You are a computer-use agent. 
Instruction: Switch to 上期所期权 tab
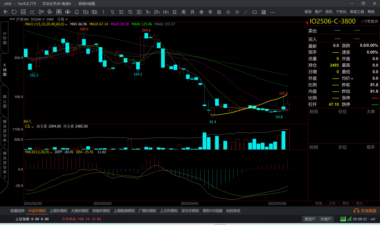[58, 211]
